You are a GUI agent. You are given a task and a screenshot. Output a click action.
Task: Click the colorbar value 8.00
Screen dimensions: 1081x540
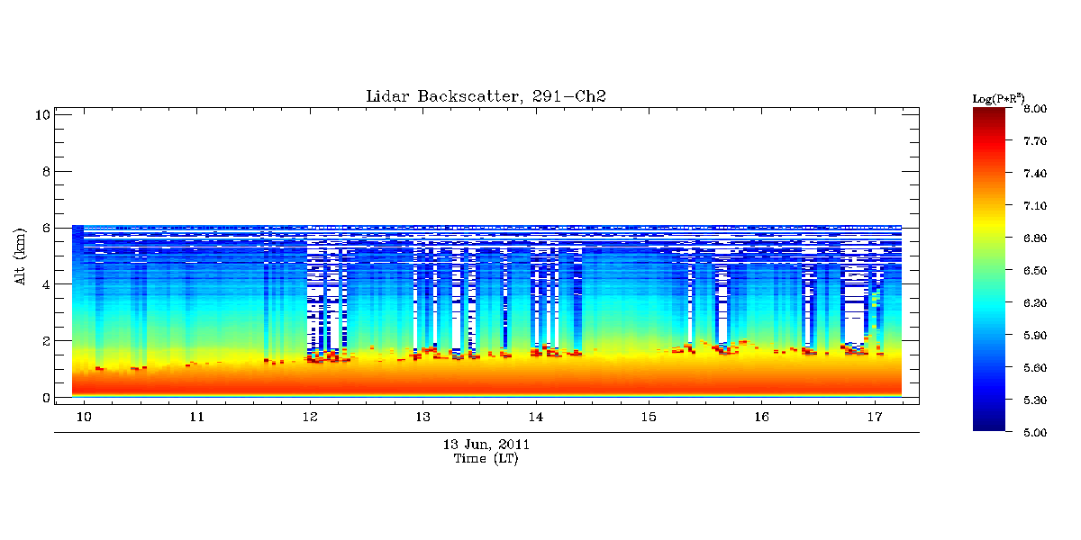[x=1035, y=109]
